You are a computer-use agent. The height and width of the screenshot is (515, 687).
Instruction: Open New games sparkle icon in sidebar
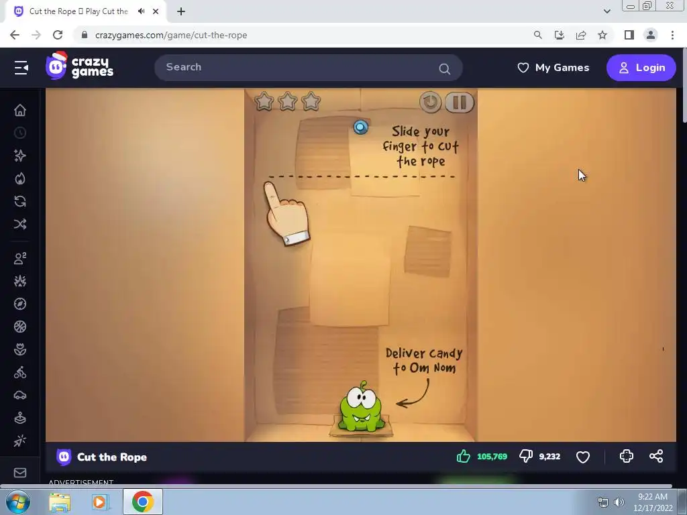tap(19, 156)
